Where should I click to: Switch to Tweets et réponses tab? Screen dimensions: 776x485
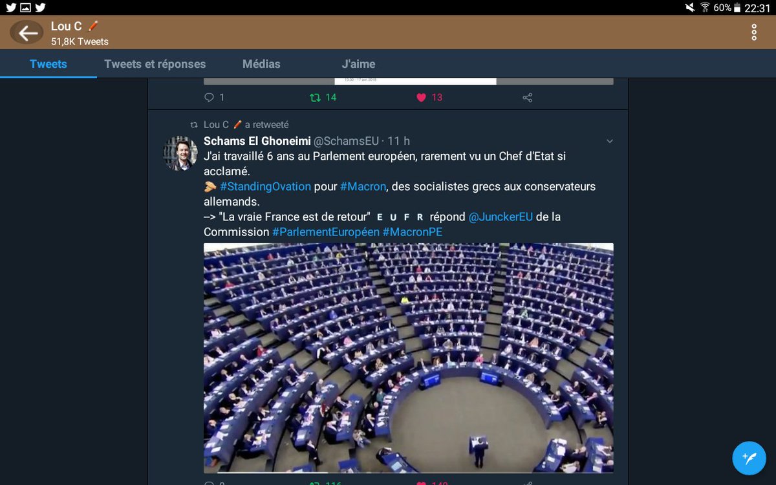155,64
